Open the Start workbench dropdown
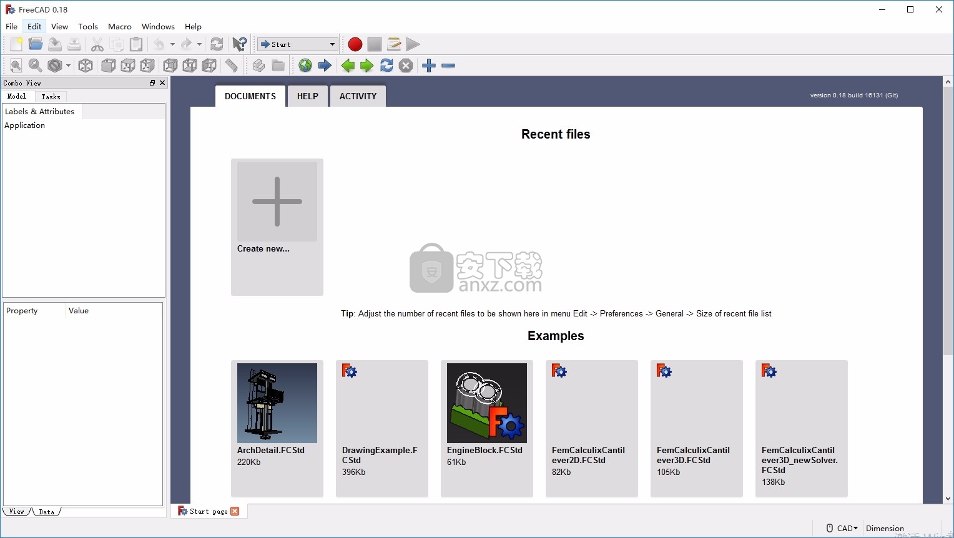 point(298,44)
